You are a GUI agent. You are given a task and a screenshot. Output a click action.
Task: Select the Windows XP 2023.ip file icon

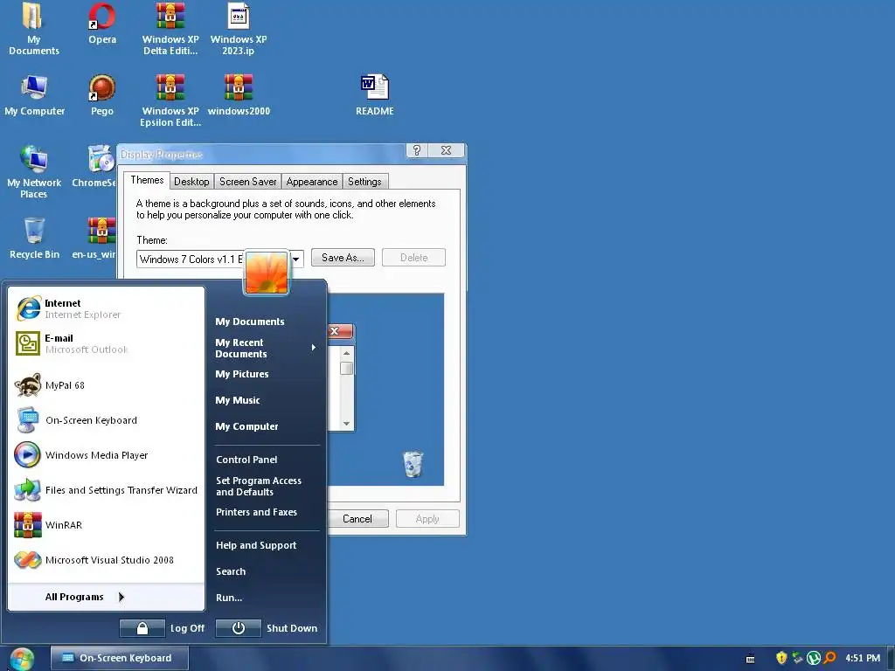click(x=239, y=29)
